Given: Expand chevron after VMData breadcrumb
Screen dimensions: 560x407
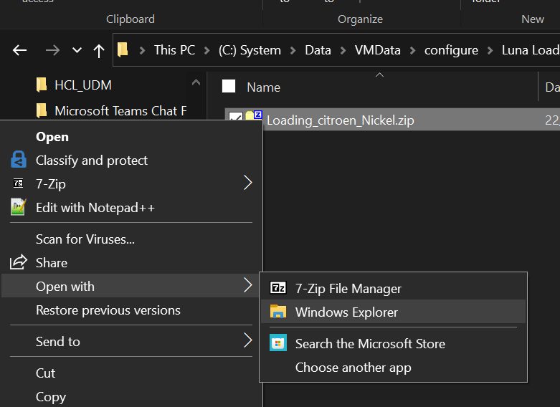Looking at the screenshot, I should [x=412, y=50].
